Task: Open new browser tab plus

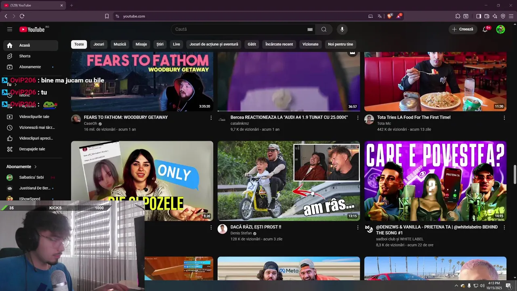Action: (x=71, y=5)
